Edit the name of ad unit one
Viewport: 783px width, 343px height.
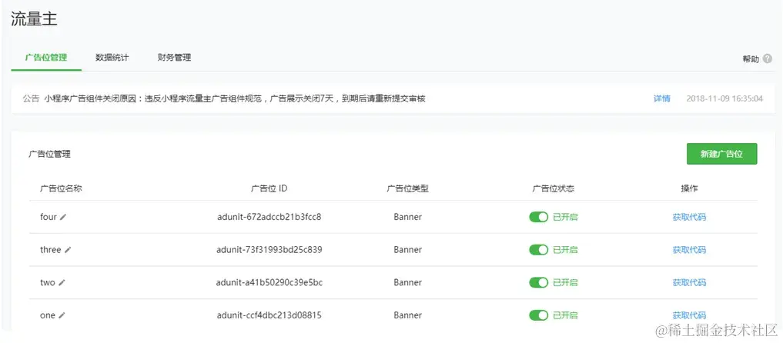[x=62, y=315]
